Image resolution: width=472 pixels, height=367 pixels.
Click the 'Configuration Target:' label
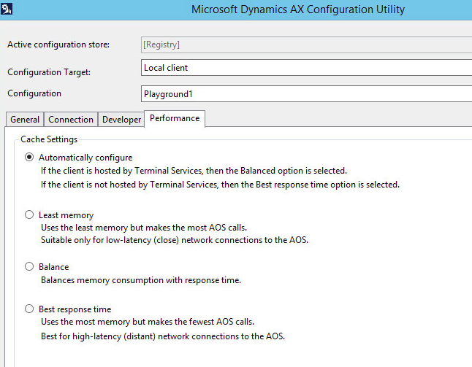tap(49, 72)
